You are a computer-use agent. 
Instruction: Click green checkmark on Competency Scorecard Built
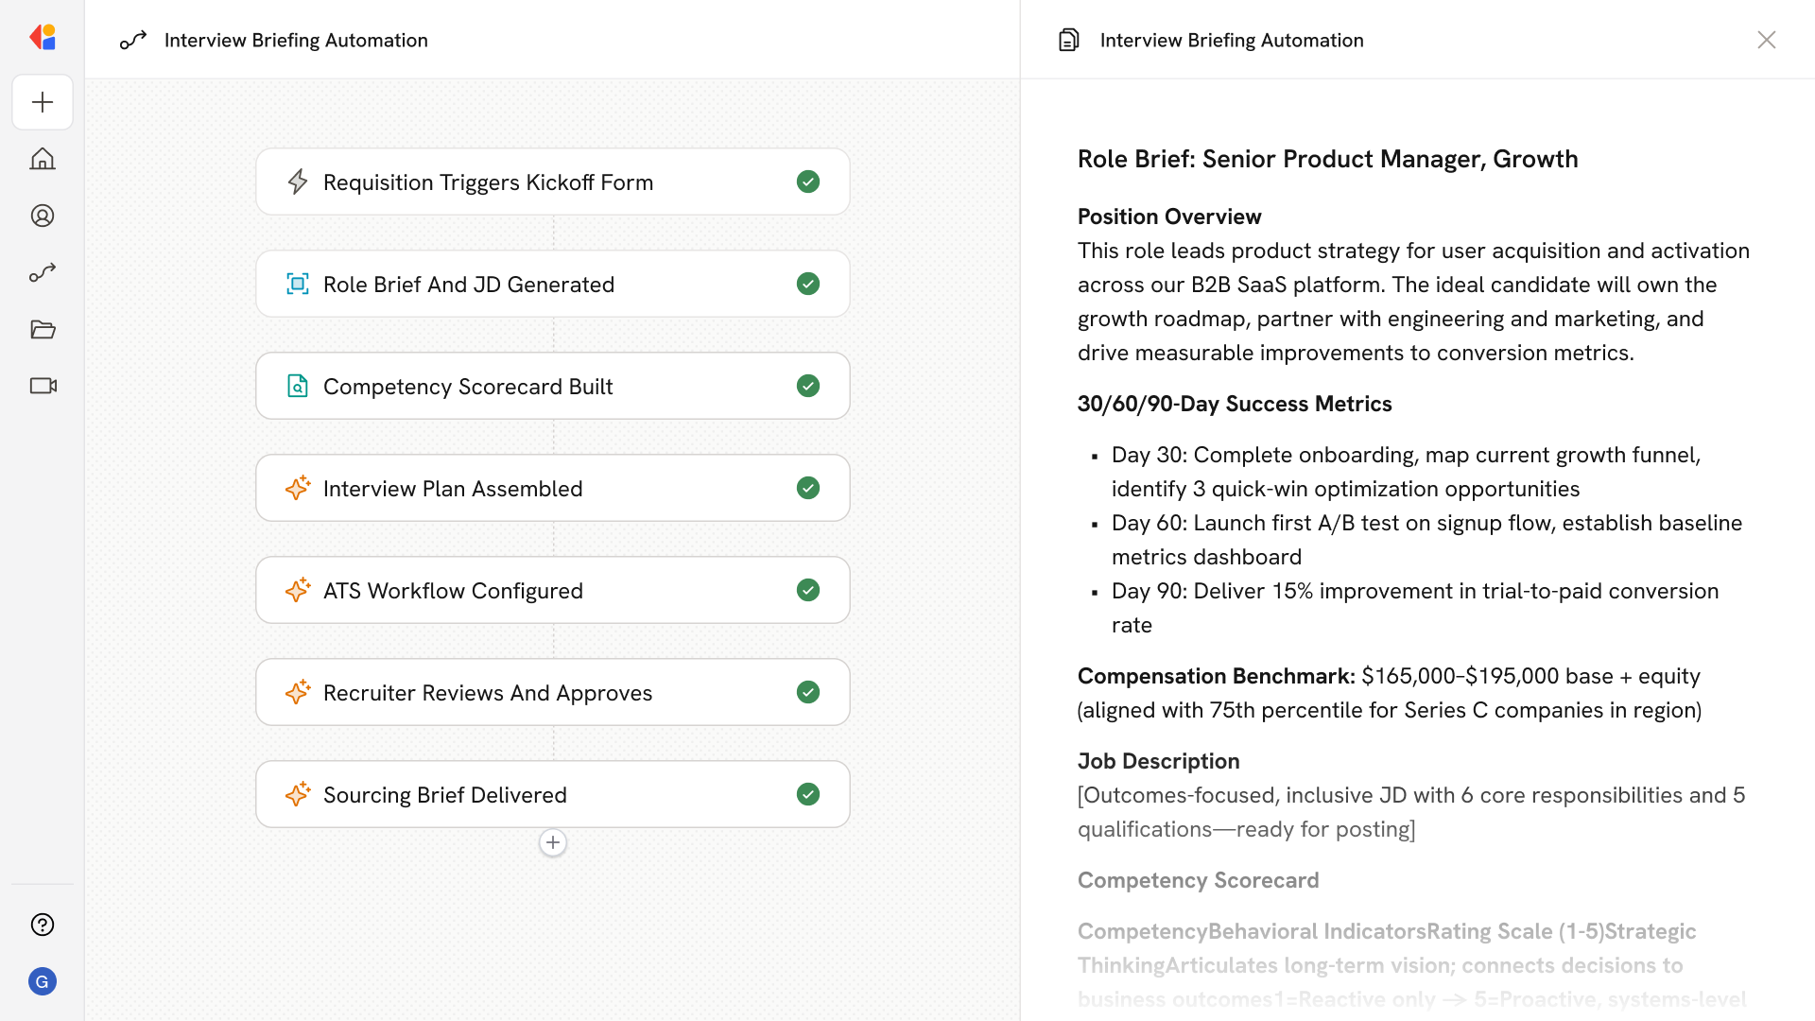pos(807,386)
